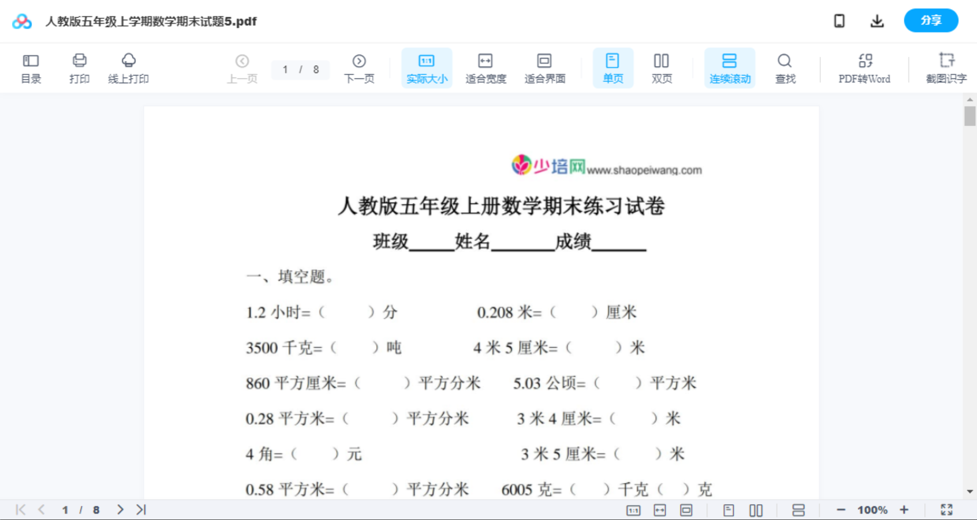Viewport: 977px width, 520px height.
Task: Select 单页 single page mode
Action: pyautogui.click(x=613, y=67)
